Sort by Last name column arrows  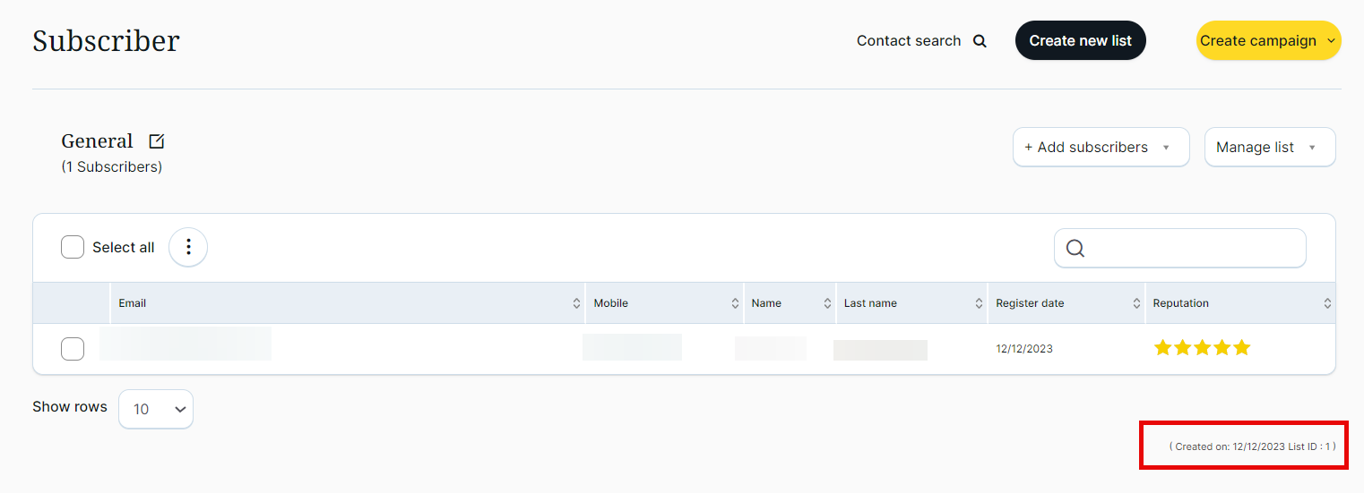coord(979,304)
